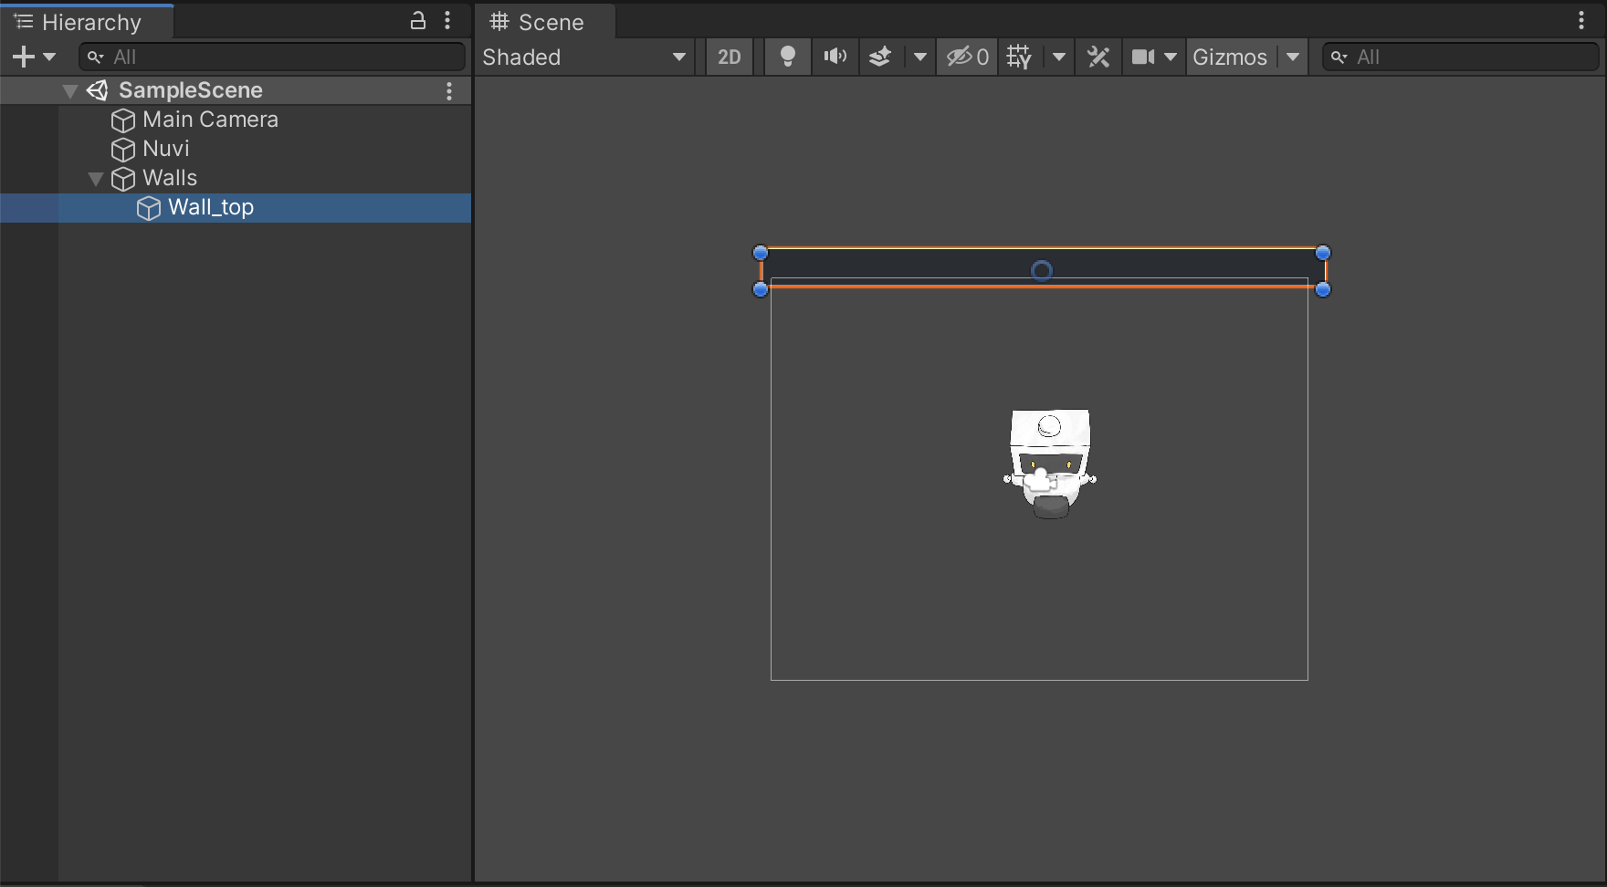The height and width of the screenshot is (887, 1607).
Task: Toggle scene lighting with the lightbulb icon
Action: [x=787, y=57]
